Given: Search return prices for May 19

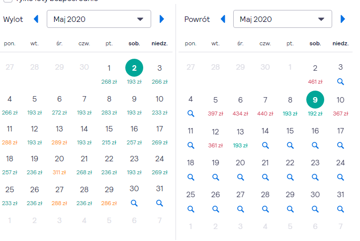Looking at the screenshot, I should click(x=216, y=177).
